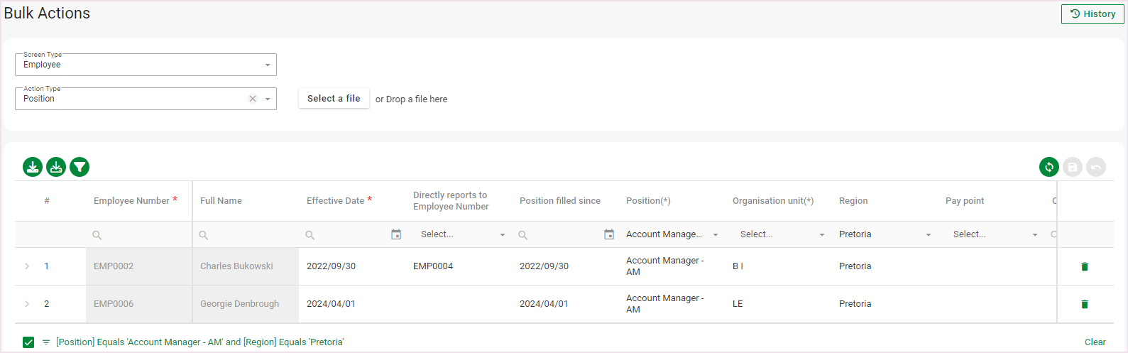Sort by Employee Number column header
The width and height of the screenshot is (1128, 353).
[131, 201]
